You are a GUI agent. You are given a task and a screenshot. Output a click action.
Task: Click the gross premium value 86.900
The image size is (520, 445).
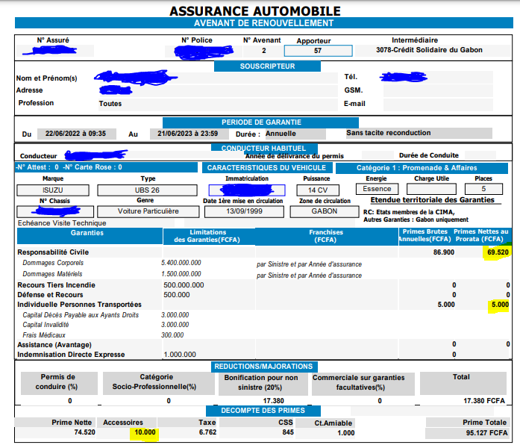444,252
